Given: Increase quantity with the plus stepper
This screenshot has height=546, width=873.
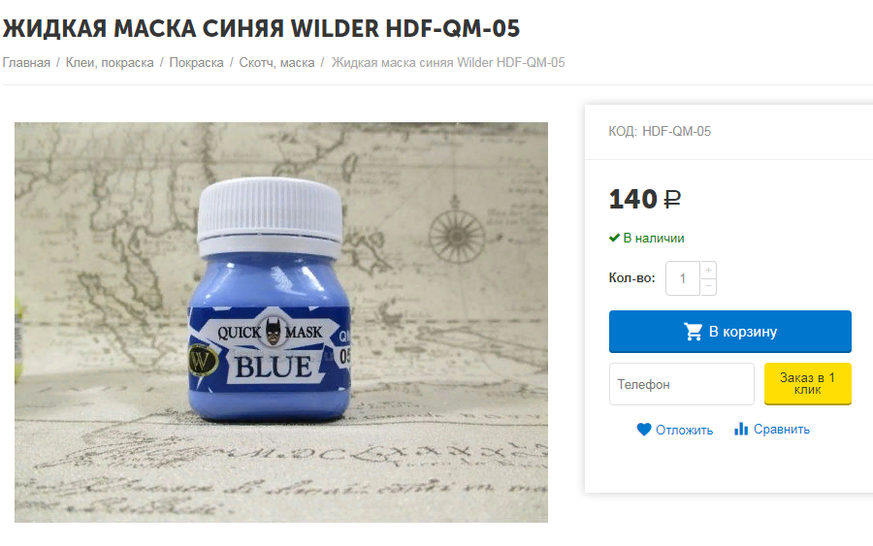Looking at the screenshot, I should pos(708,270).
